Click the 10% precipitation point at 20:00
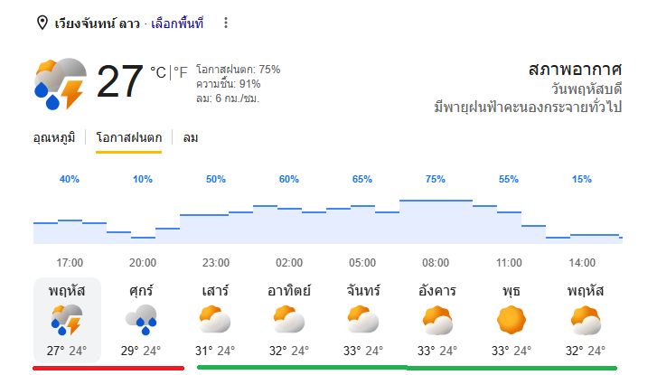The height and width of the screenshot is (375, 657). [x=143, y=179]
